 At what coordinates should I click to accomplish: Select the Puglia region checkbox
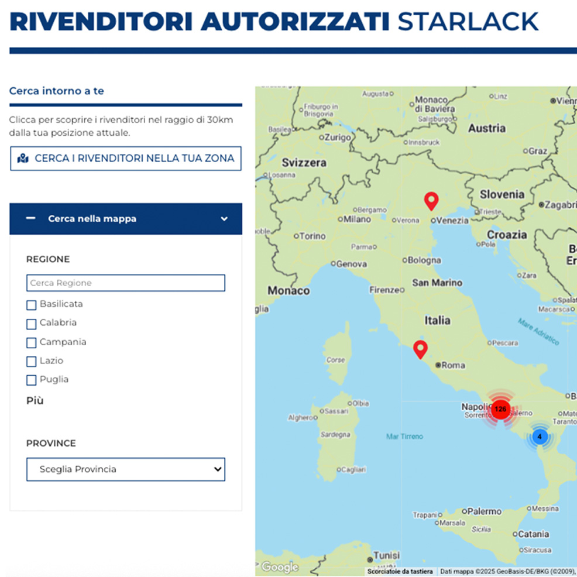point(31,380)
